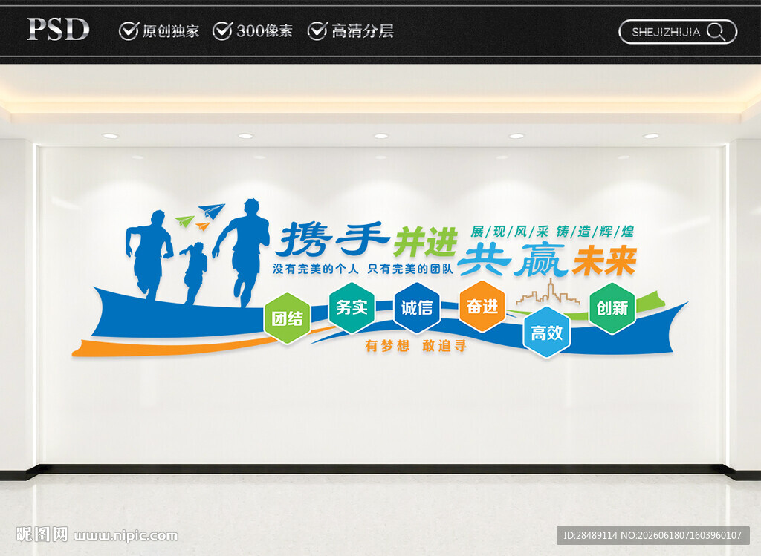The image size is (761, 556).
Task: Click the green 创新 hexagon
Action: [x=612, y=308]
